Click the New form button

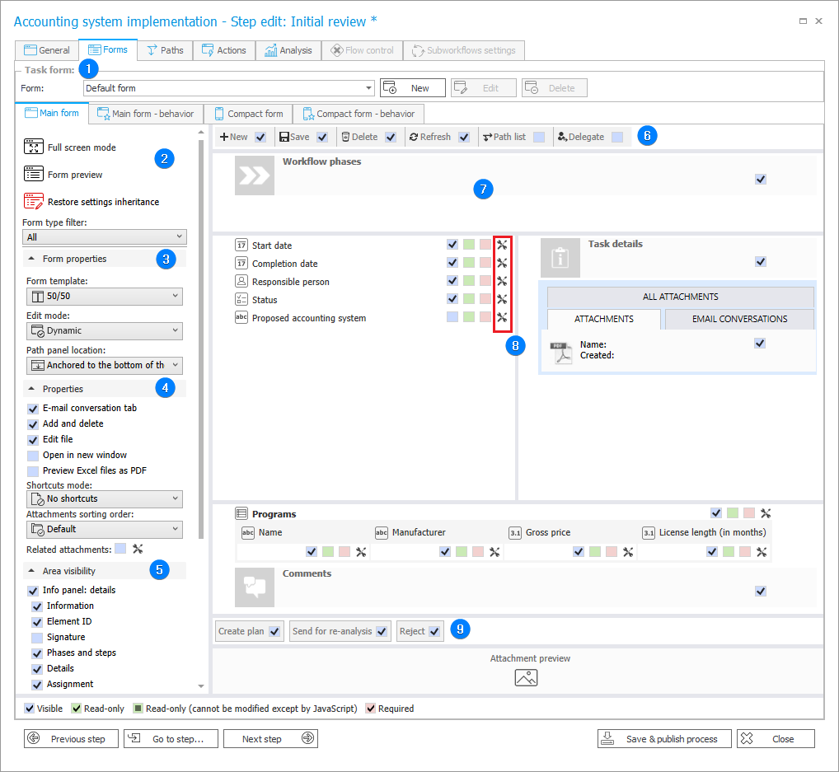pos(413,87)
